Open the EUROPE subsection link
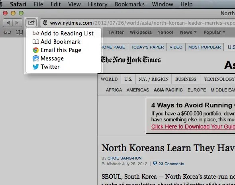Image resolution: width=235 pixels, height=185 pixels. click(x=197, y=90)
